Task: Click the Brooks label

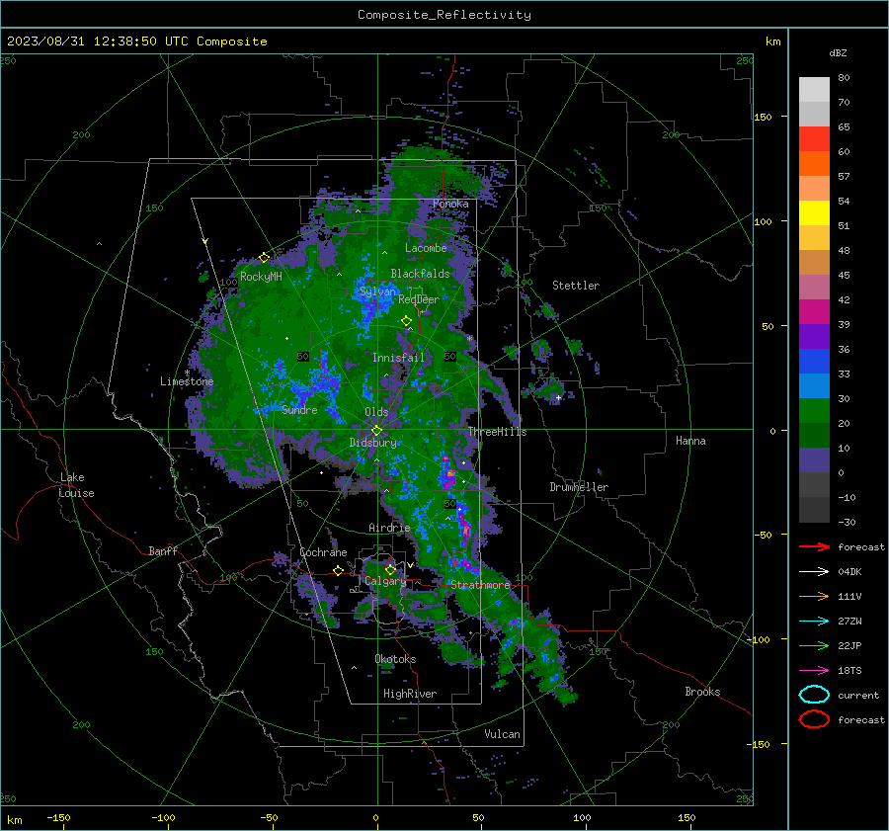Action: point(702,692)
